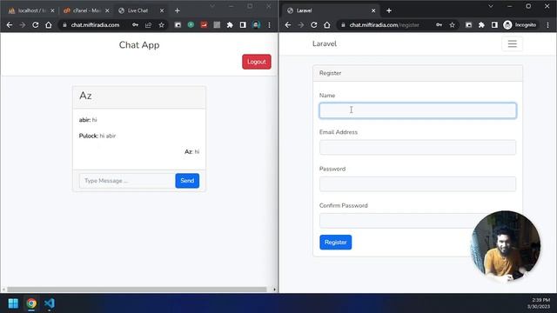Send the chat message

point(187,181)
